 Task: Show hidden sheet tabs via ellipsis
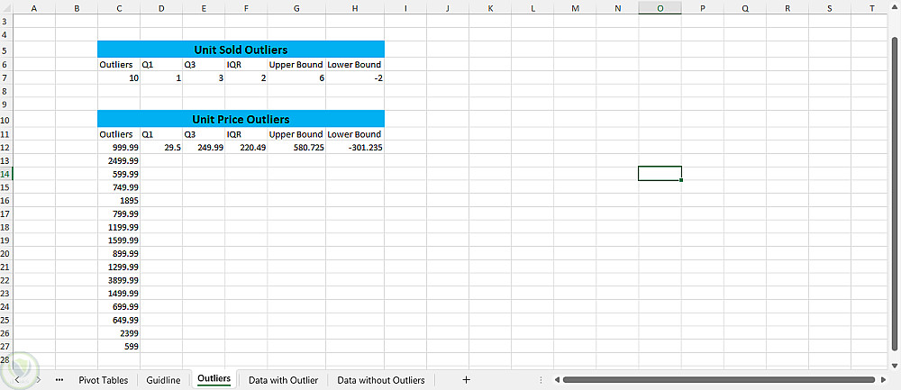click(59, 380)
